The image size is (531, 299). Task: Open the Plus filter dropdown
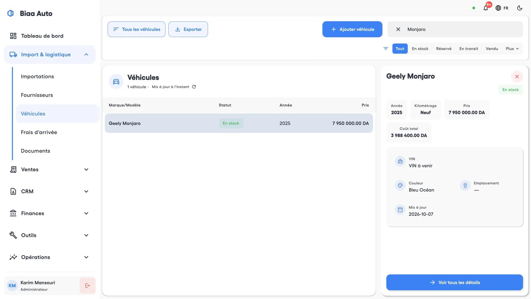512,49
